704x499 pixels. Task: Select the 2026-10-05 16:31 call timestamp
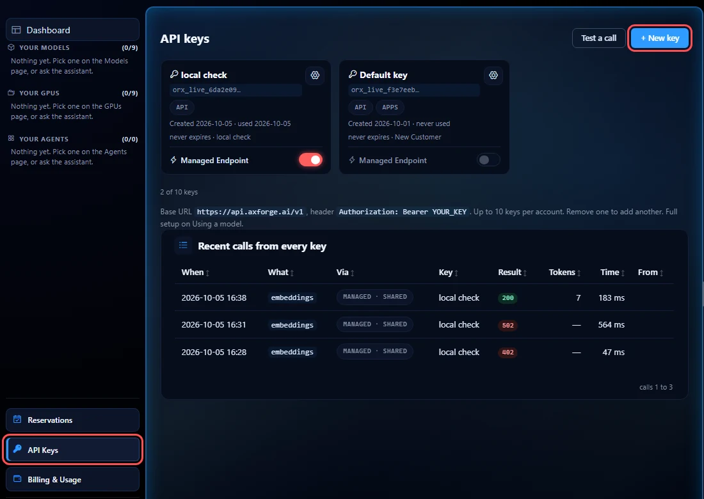click(214, 324)
